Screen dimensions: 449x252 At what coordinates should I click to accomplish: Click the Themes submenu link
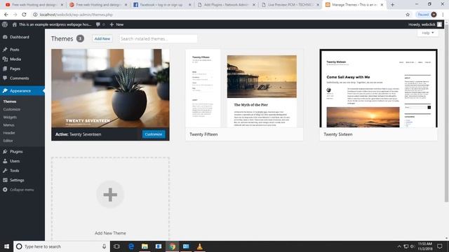click(10, 101)
